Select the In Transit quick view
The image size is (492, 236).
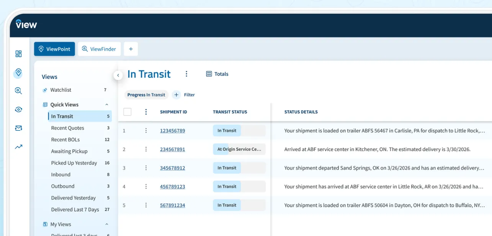click(80, 116)
